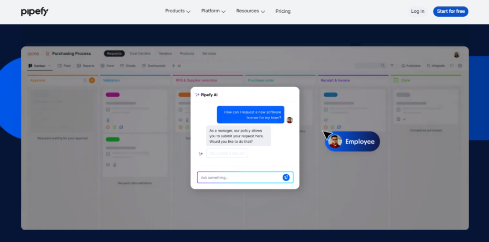Open the Kanban view dropdown

tap(40, 66)
